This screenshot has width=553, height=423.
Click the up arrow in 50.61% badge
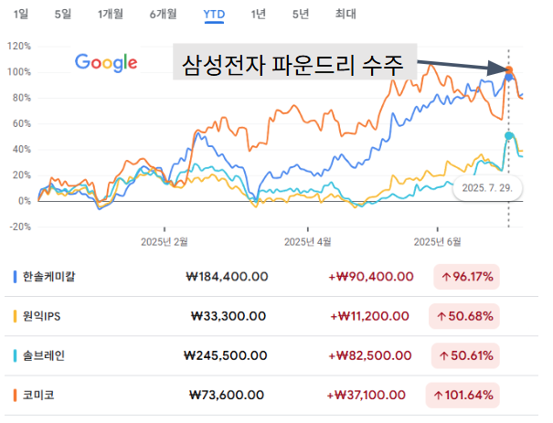pyautogui.click(x=444, y=356)
